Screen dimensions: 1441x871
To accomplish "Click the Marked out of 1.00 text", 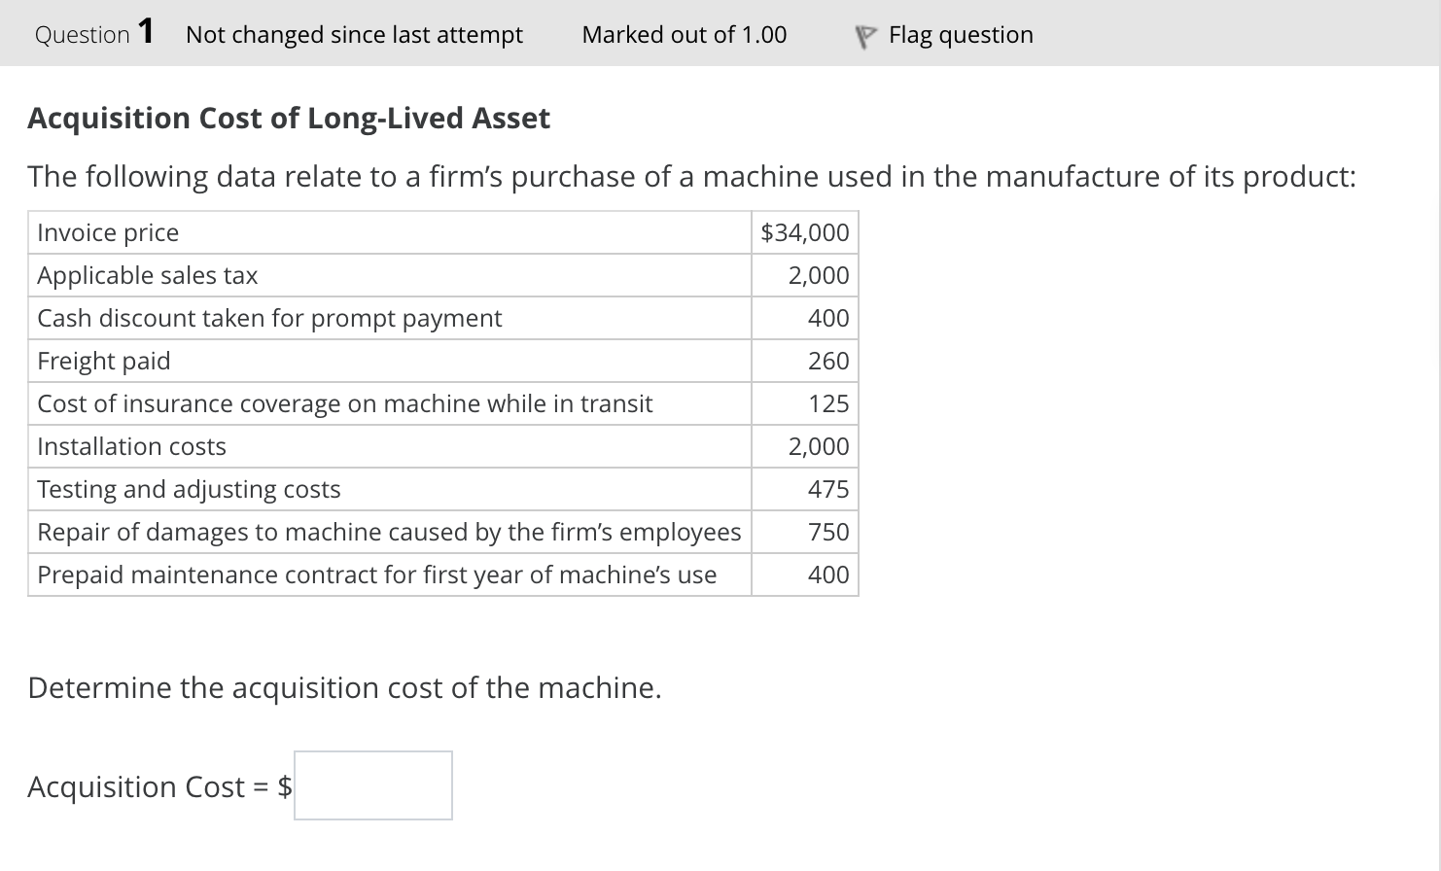I will click(684, 34).
